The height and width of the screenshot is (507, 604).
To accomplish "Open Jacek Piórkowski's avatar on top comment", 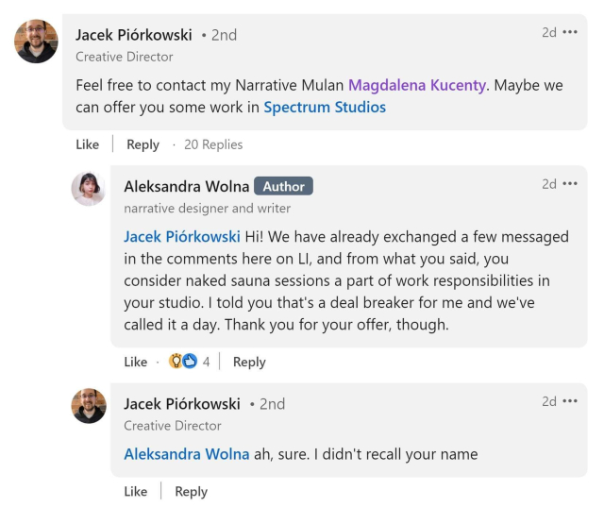I will coord(36,42).
